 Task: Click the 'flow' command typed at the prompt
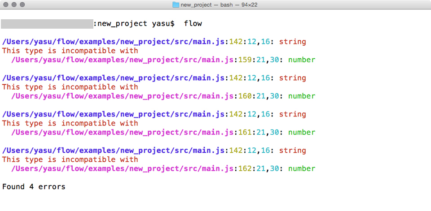(193, 23)
